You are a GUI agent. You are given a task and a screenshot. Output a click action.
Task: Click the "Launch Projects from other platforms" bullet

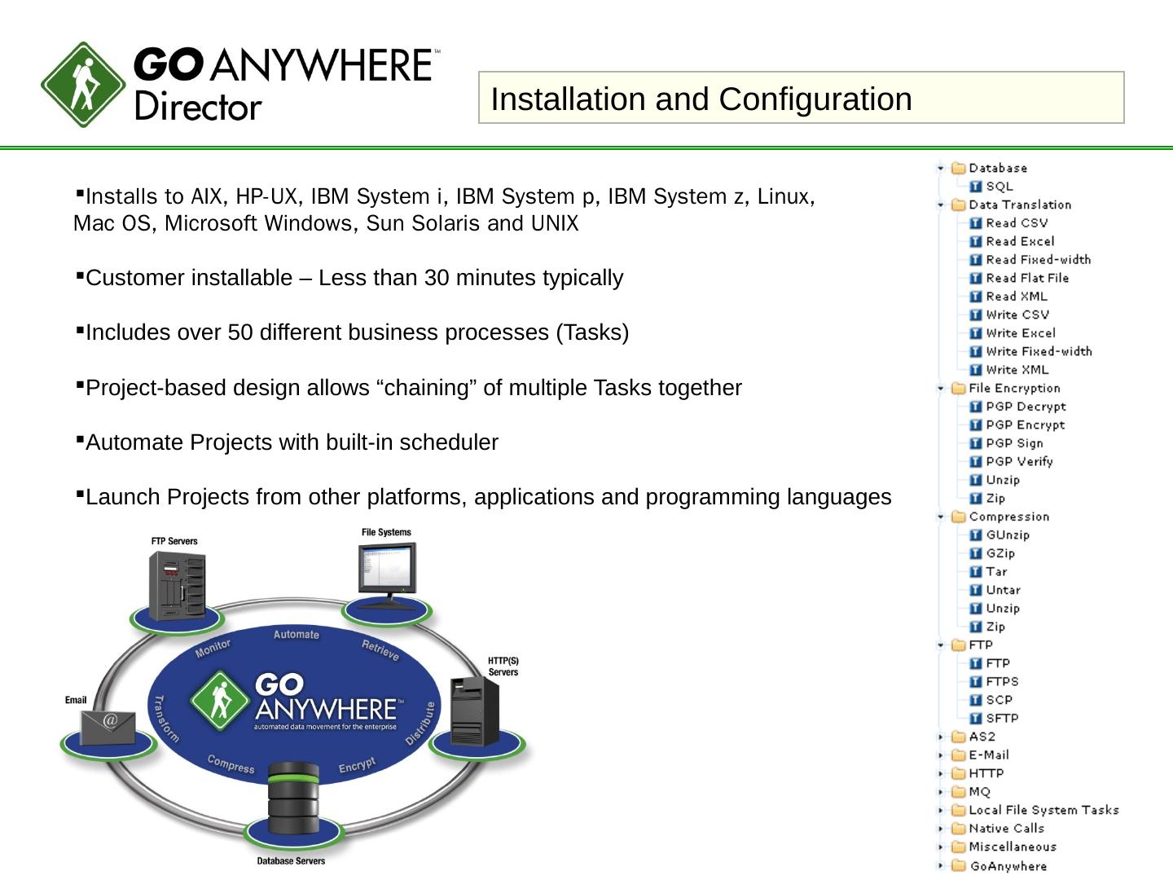tap(489, 497)
